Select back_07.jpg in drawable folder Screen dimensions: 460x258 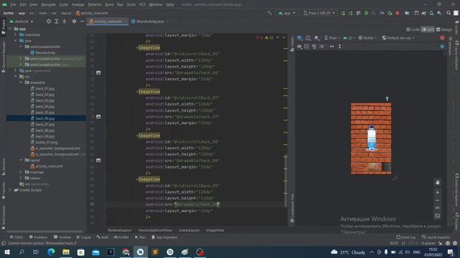click(45, 124)
